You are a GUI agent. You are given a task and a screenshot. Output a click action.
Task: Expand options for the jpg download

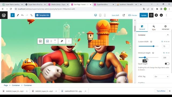coord(85,91)
